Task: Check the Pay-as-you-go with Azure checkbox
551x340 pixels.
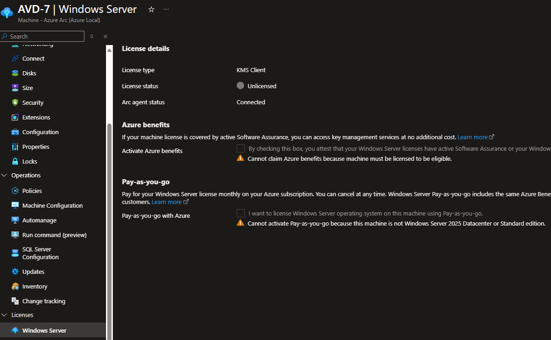Action: coord(241,213)
